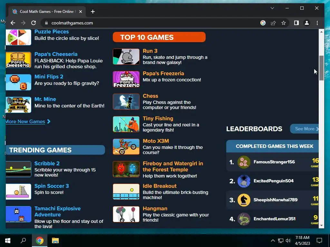
Task: Open the Scribble 2 thumbnail
Action: 18,169
